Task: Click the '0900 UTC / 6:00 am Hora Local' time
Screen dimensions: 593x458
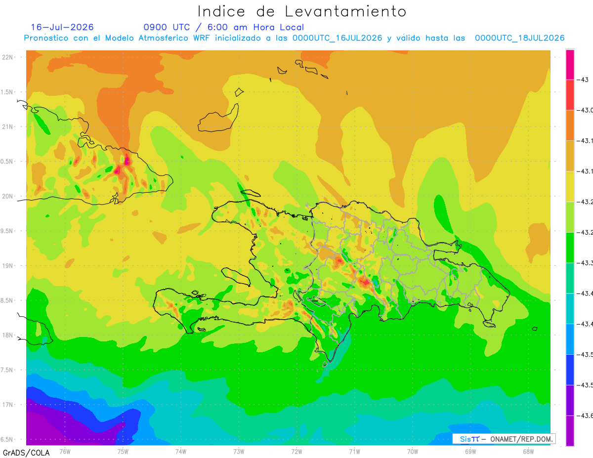Action: [x=224, y=27]
